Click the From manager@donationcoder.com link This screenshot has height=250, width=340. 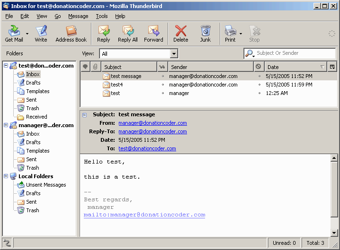tap(152, 123)
